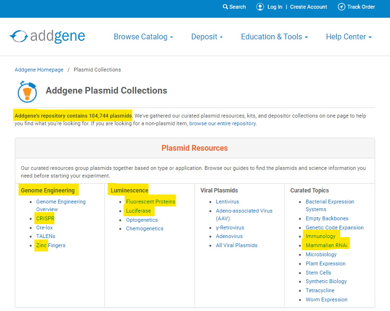The width and height of the screenshot is (390, 311).
Task: Open the TALENs link
Action: coord(46,236)
